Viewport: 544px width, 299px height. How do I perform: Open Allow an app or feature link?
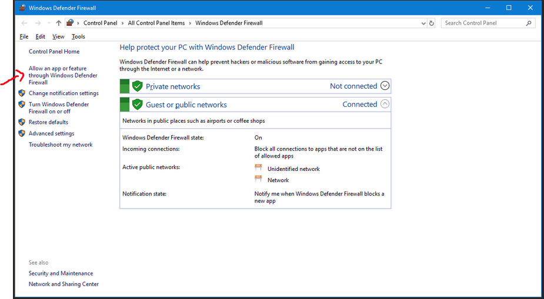[x=63, y=75]
